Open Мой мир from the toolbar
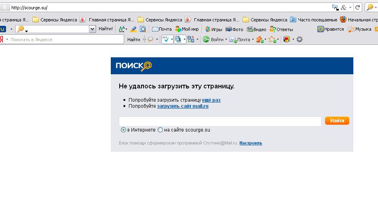Image resolution: width=378 pixels, height=199 pixels. coord(187,29)
